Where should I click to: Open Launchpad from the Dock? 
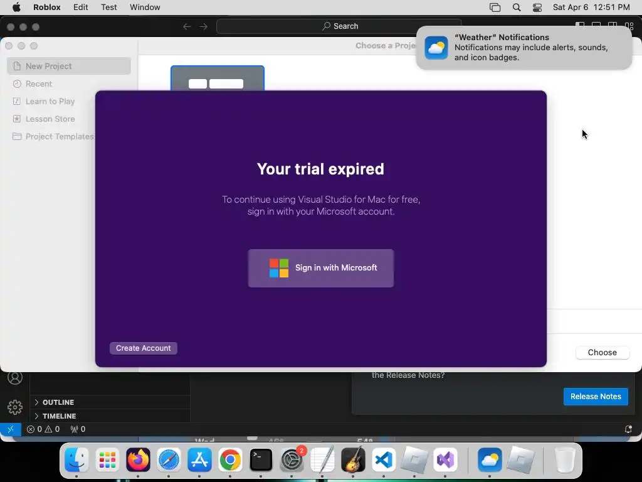pyautogui.click(x=107, y=459)
